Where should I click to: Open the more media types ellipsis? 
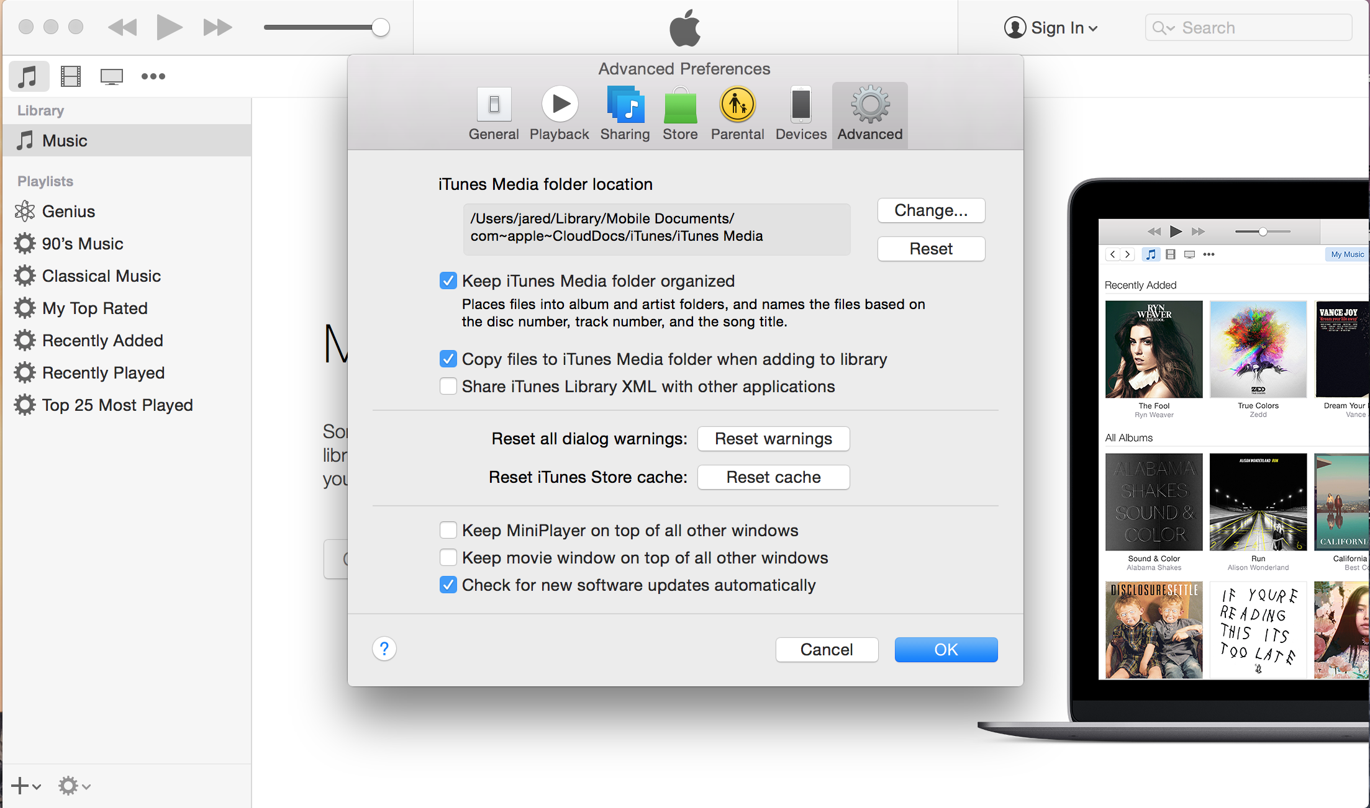153,76
